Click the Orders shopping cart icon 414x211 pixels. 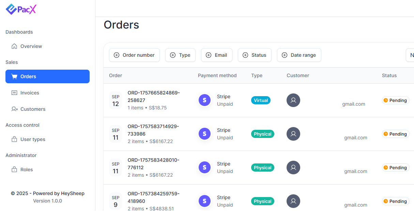(x=14, y=76)
